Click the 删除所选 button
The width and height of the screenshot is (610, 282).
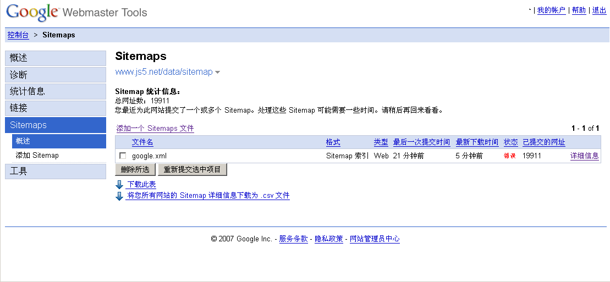click(135, 170)
